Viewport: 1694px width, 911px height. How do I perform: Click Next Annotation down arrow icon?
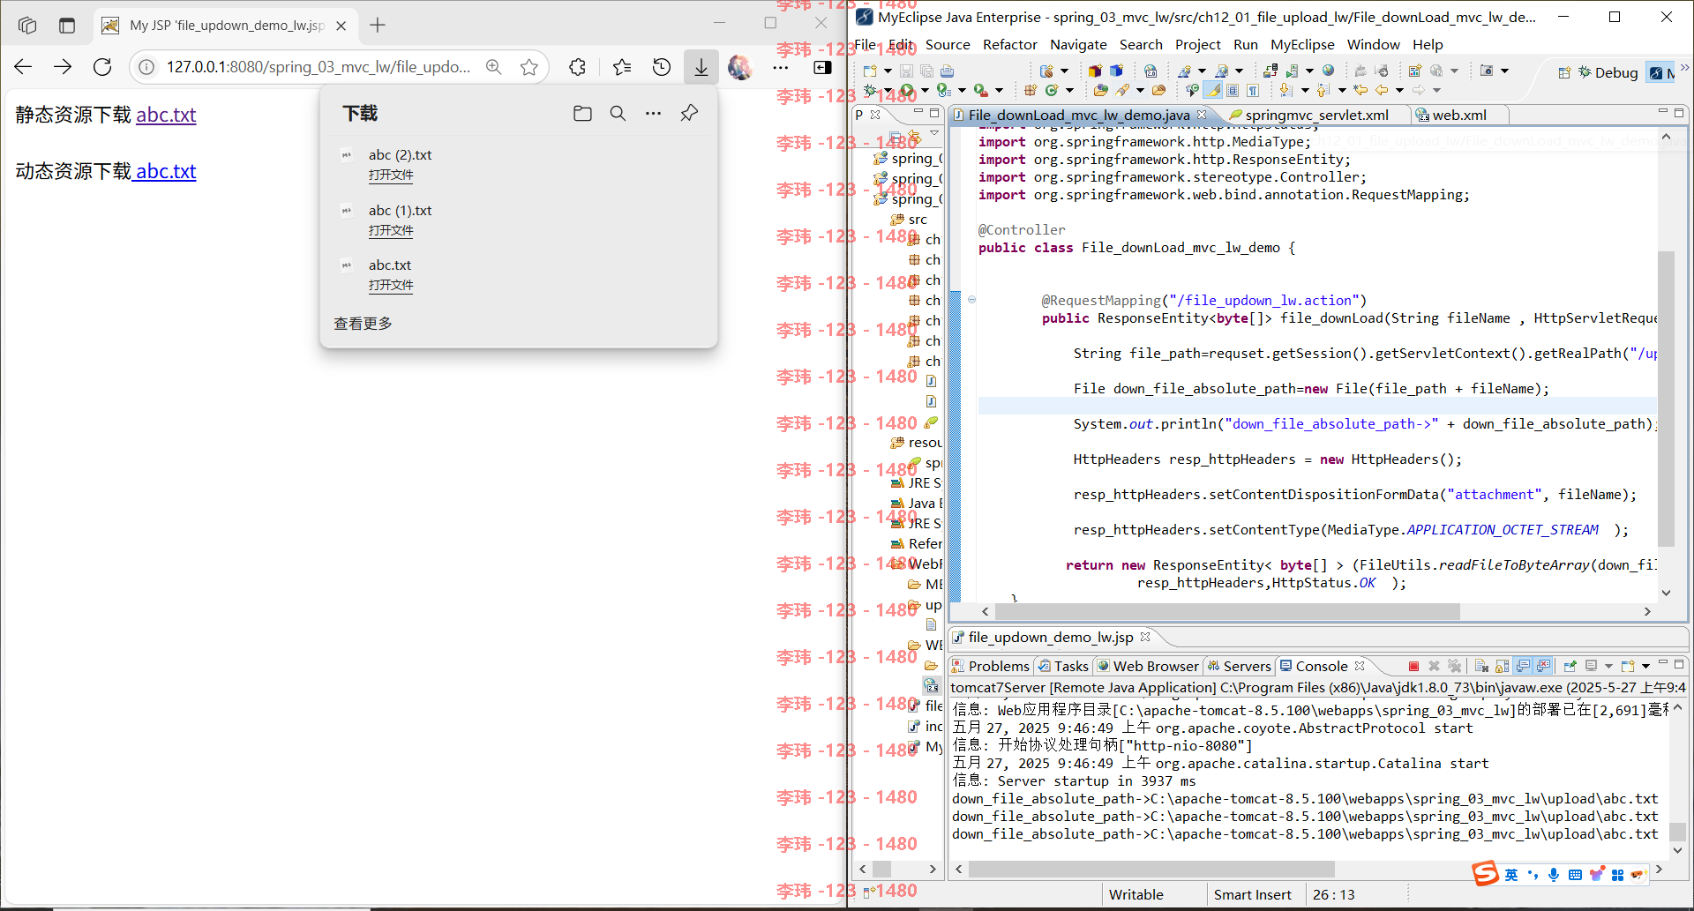(x=1286, y=90)
